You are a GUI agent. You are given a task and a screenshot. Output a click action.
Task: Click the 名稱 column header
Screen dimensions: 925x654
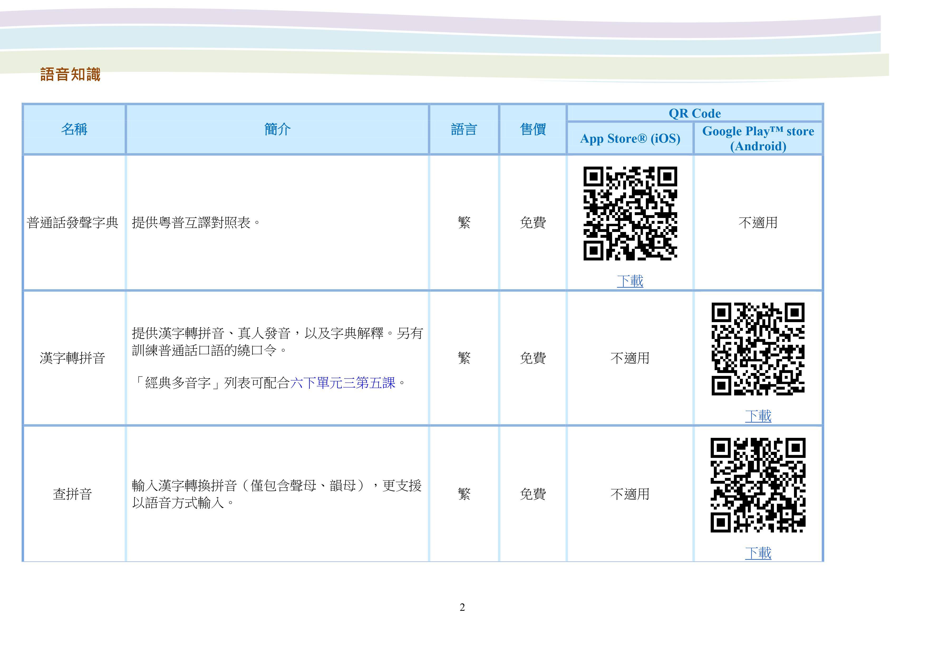(74, 129)
